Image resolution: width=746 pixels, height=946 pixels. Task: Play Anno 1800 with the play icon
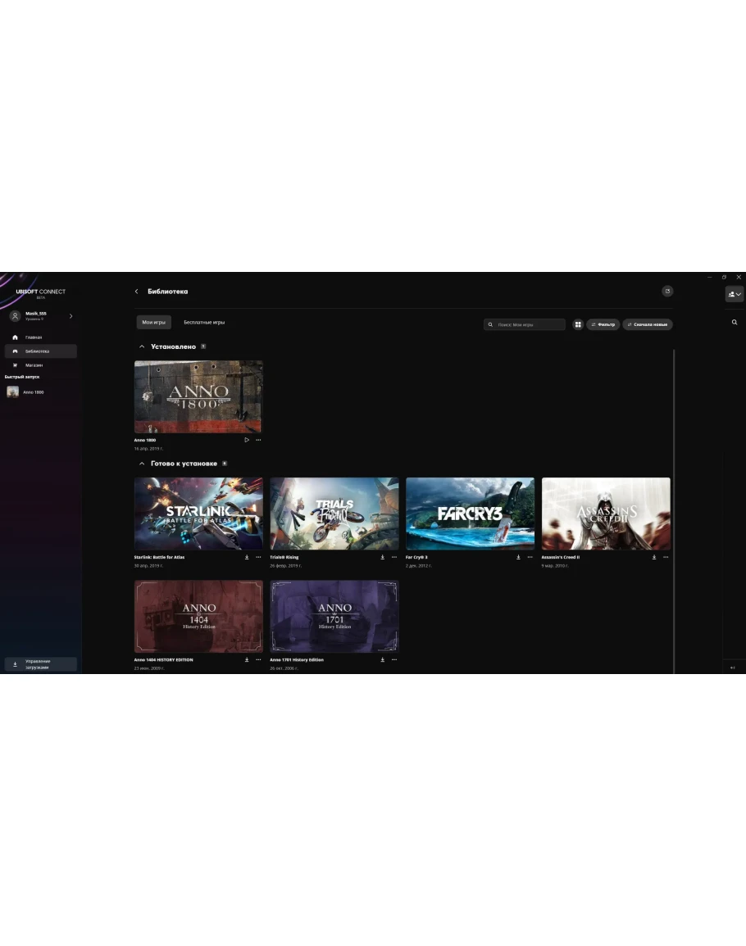247,441
